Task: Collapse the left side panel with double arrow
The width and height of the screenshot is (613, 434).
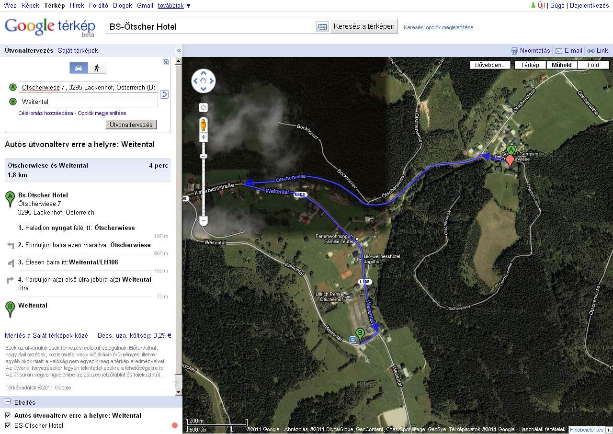Action: click(179, 50)
